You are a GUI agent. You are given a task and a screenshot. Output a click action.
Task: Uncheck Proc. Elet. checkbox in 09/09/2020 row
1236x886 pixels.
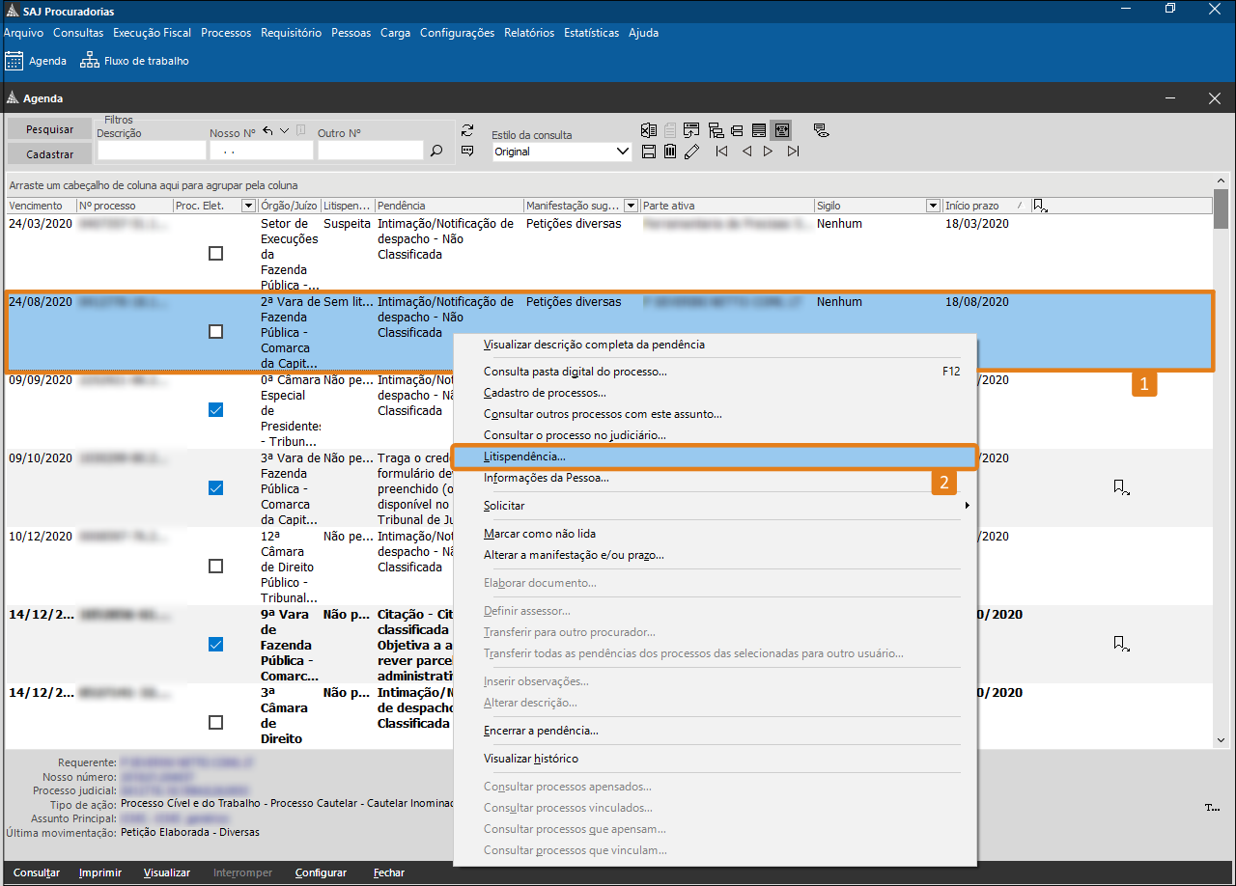point(215,409)
